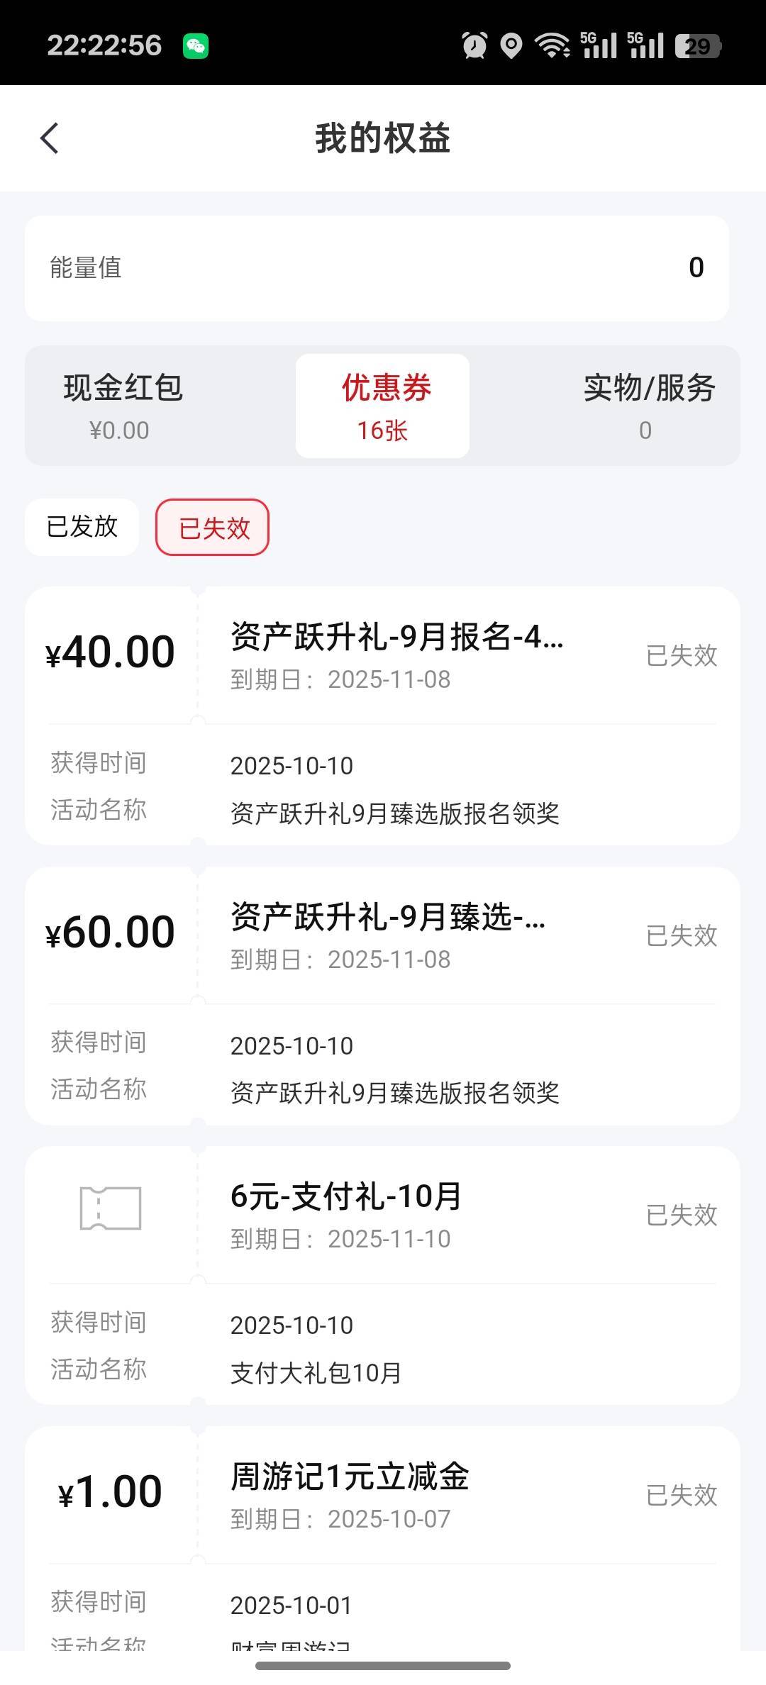Screen dimensions: 766x1685
Task: Tap the back arrow icon
Action: [50, 138]
